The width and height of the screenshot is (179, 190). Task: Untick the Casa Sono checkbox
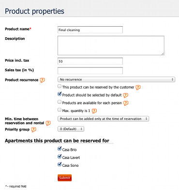coord(60,164)
